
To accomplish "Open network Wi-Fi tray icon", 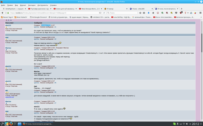I will click(184, 124).
